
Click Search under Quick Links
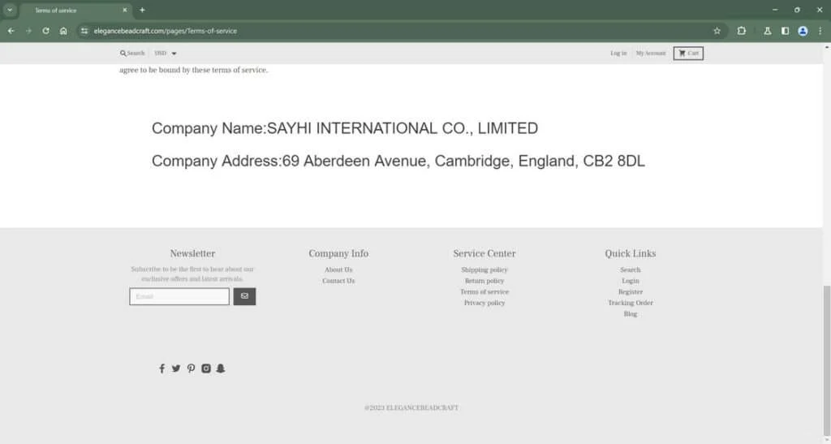coord(630,269)
